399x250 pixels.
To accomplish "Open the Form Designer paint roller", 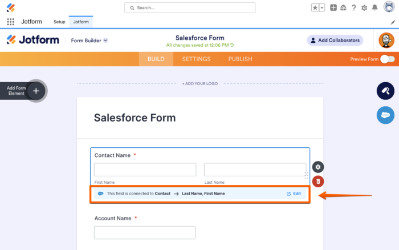I will pyautogui.click(x=385, y=91).
